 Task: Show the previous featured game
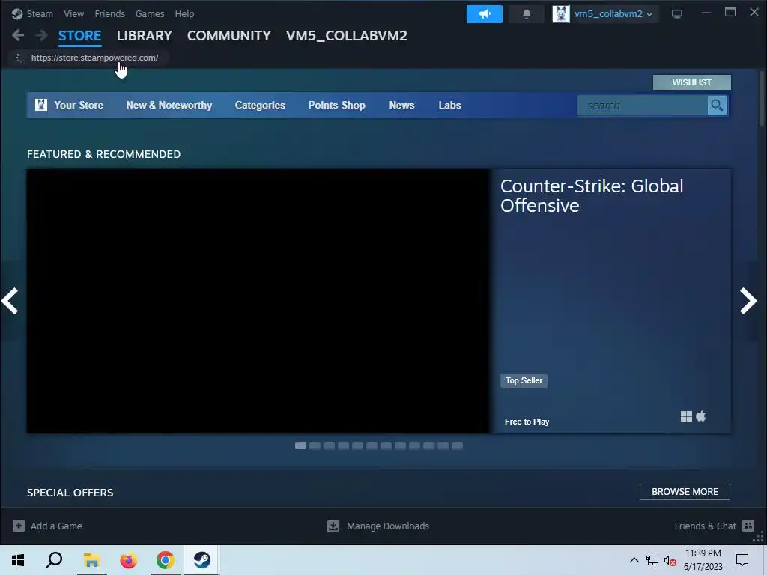pyautogui.click(x=10, y=300)
